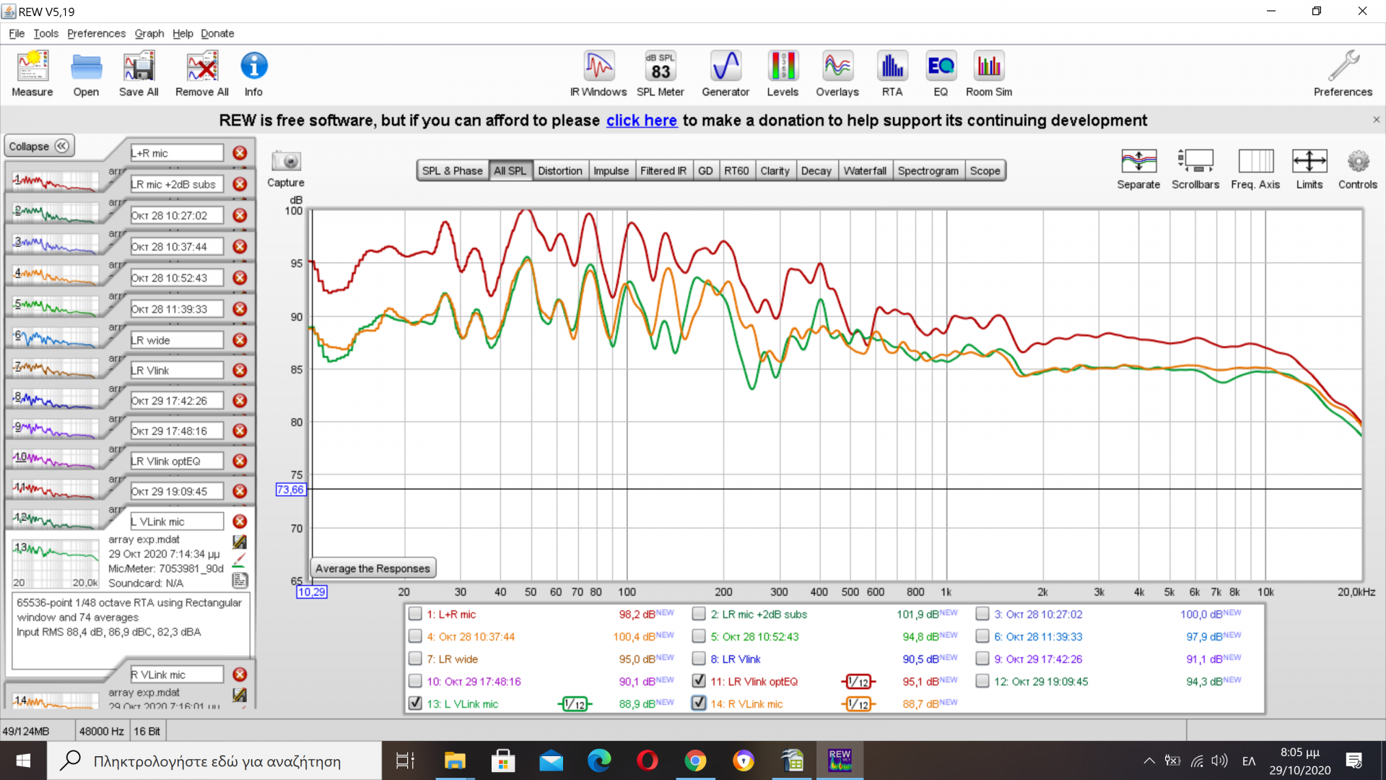
Task: Open Preferences via wrench icon
Action: [1343, 74]
